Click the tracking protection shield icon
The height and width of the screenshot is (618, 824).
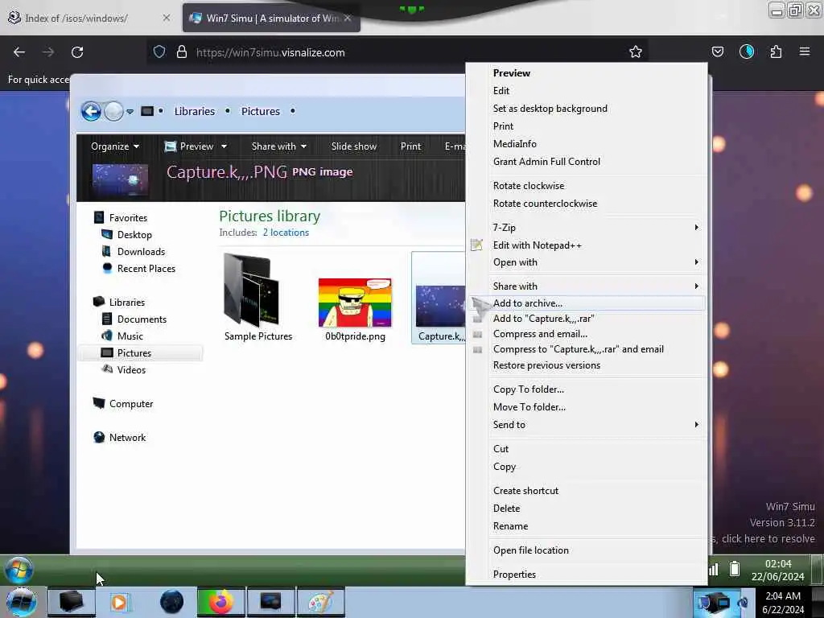pos(159,52)
